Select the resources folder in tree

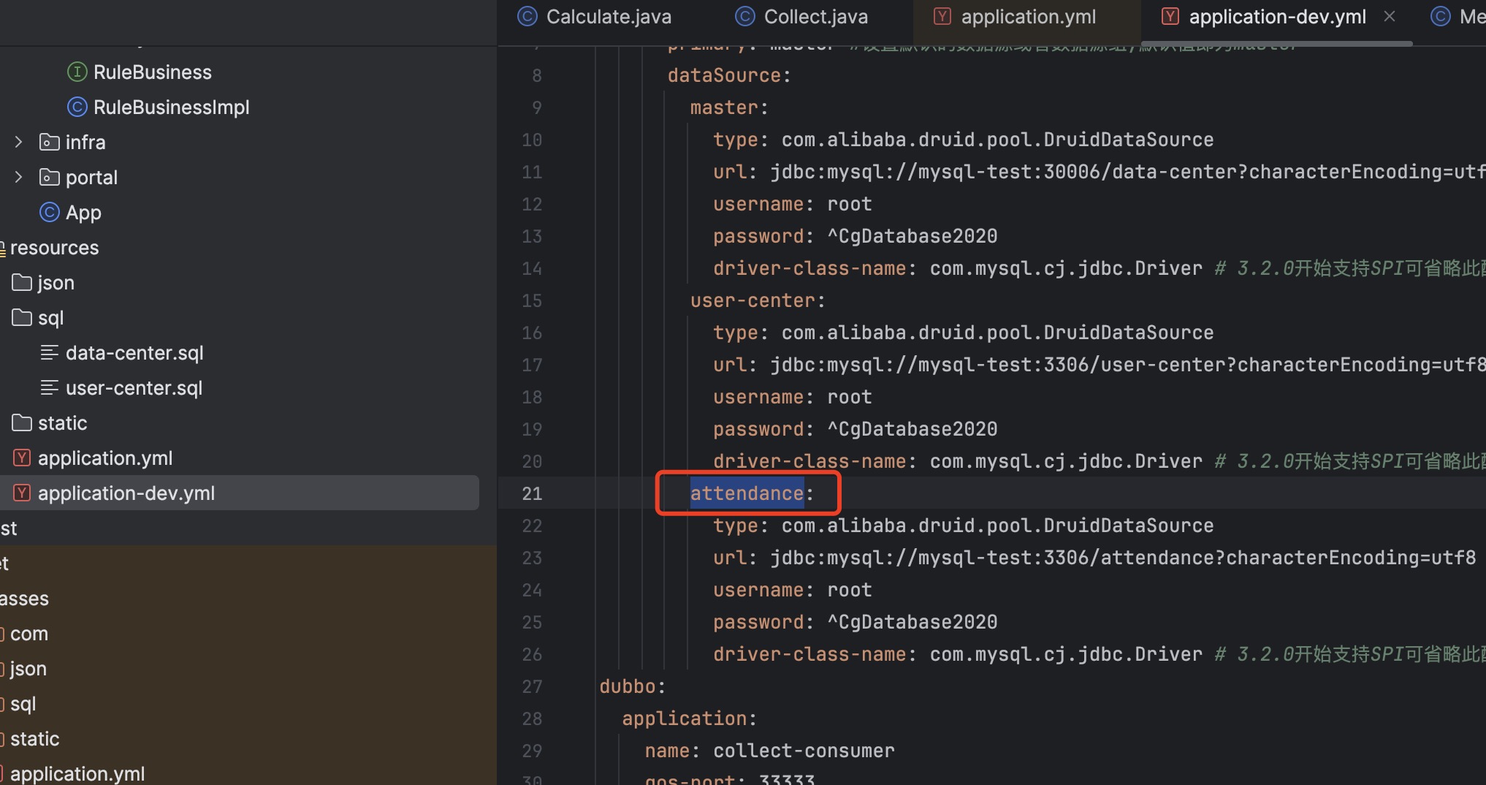pos(54,248)
